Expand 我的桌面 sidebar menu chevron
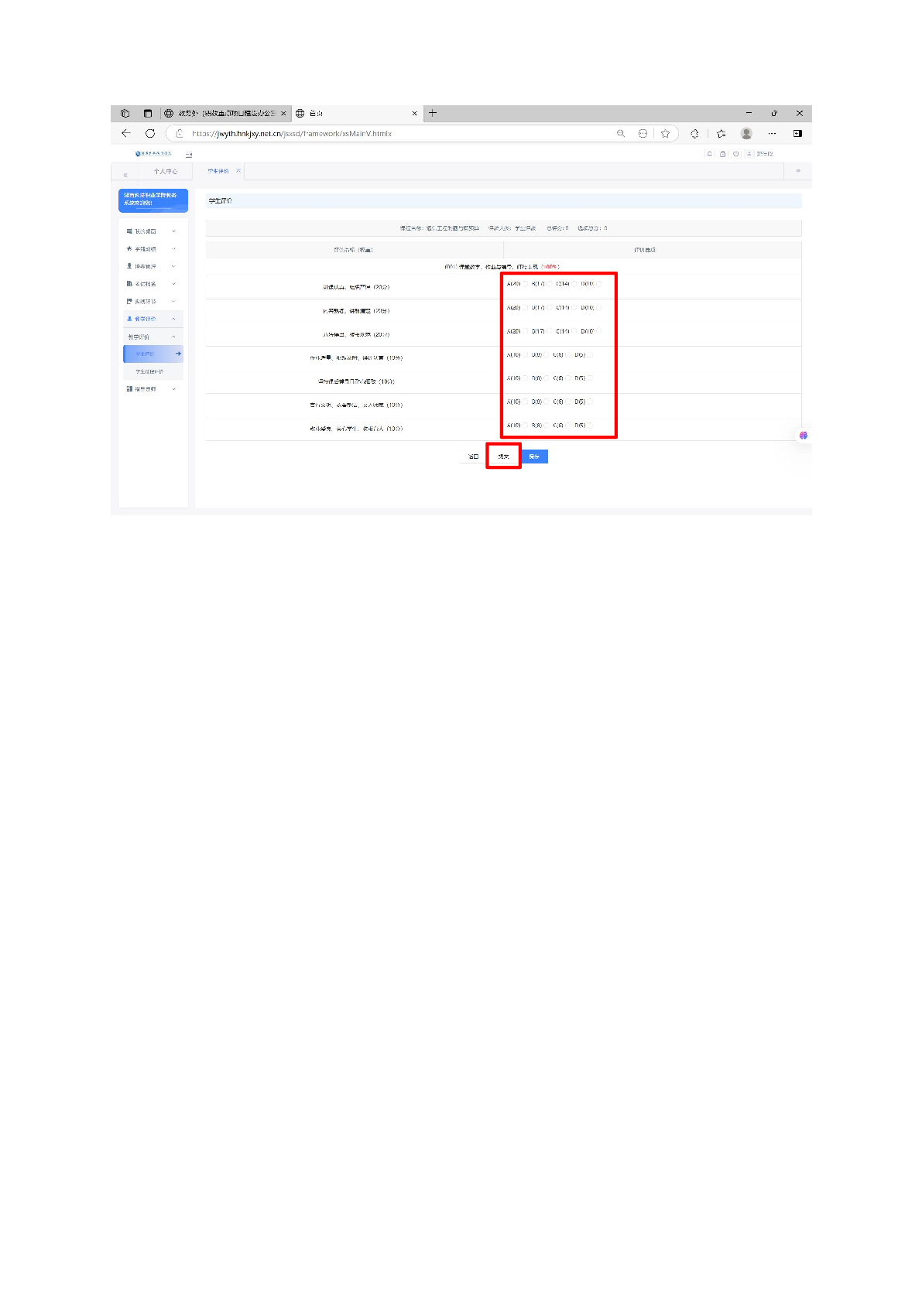Screen dimensions: 922x1303 tap(173, 231)
